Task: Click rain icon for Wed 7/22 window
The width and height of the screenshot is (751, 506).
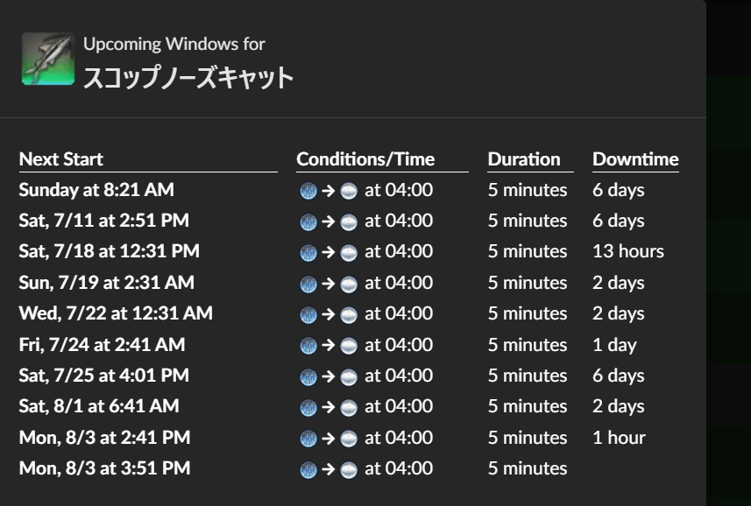Action: click(x=308, y=314)
